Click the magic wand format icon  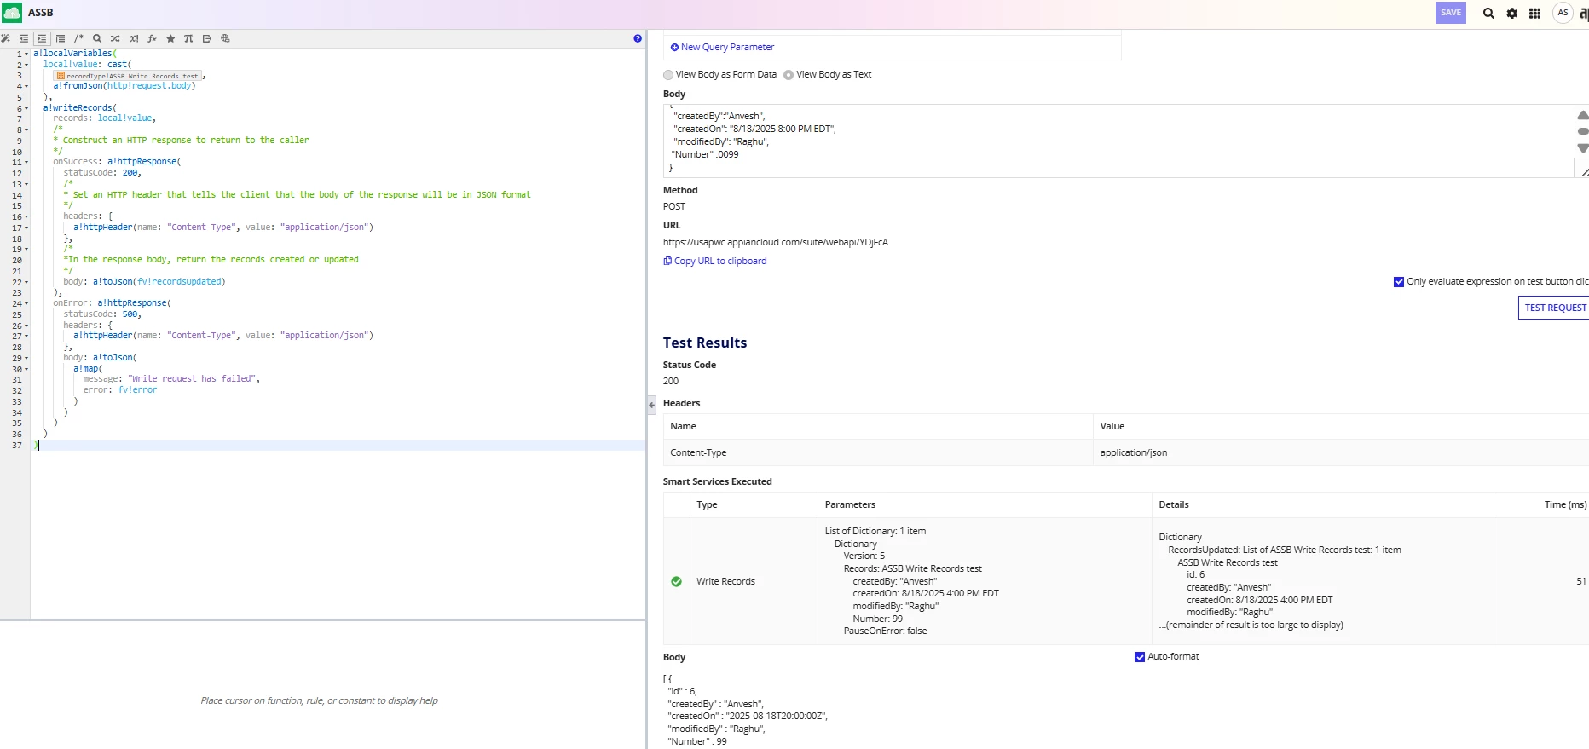(x=6, y=38)
